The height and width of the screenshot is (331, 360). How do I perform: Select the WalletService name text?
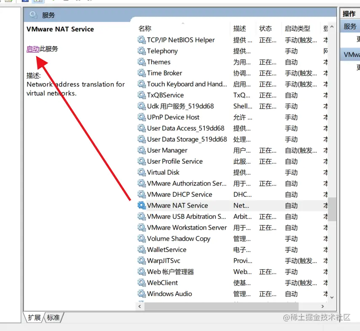tap(167, 249)
